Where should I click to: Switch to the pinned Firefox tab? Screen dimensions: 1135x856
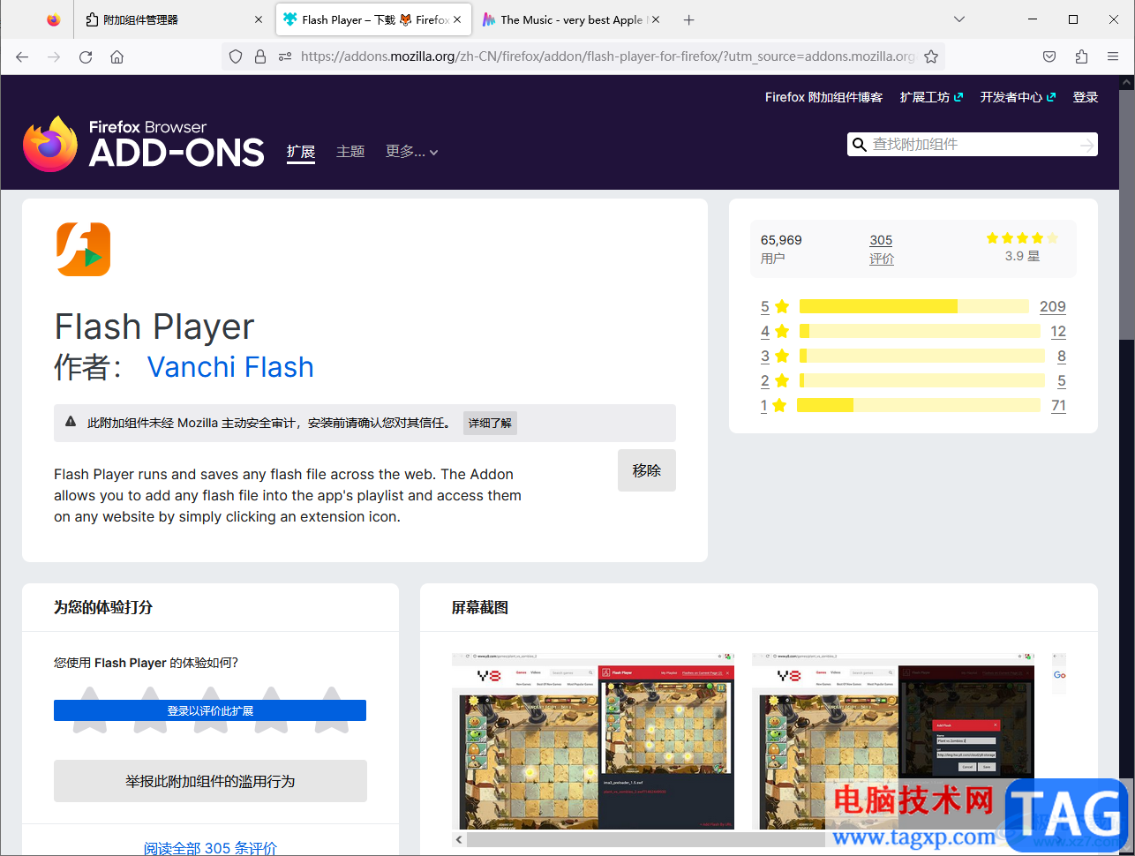click(54, 19)
